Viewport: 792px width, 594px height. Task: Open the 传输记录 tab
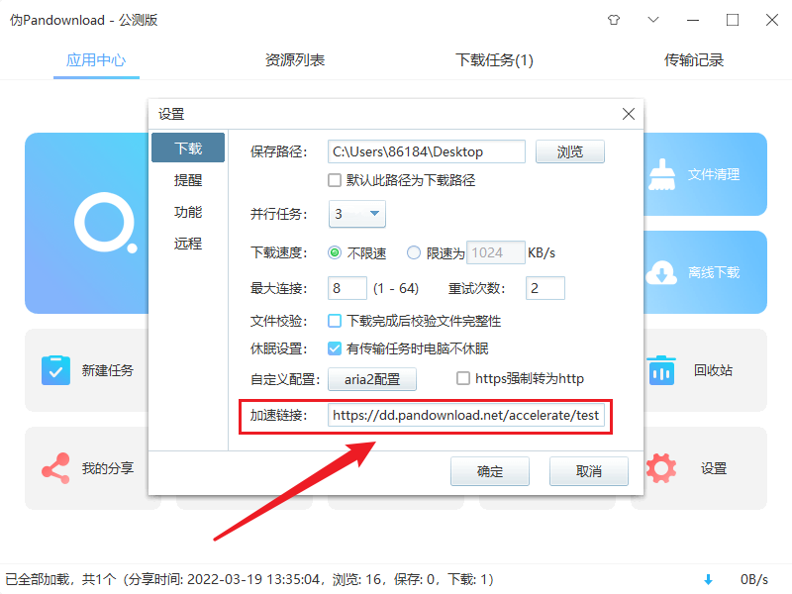tap(694, 60)
